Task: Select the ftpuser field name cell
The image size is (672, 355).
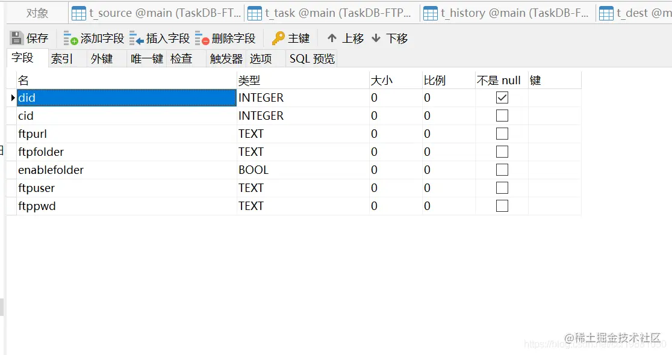Action: click(x=126, y=188)
